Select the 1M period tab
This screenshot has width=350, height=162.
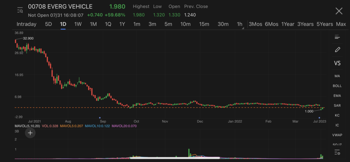pos(93,24)
